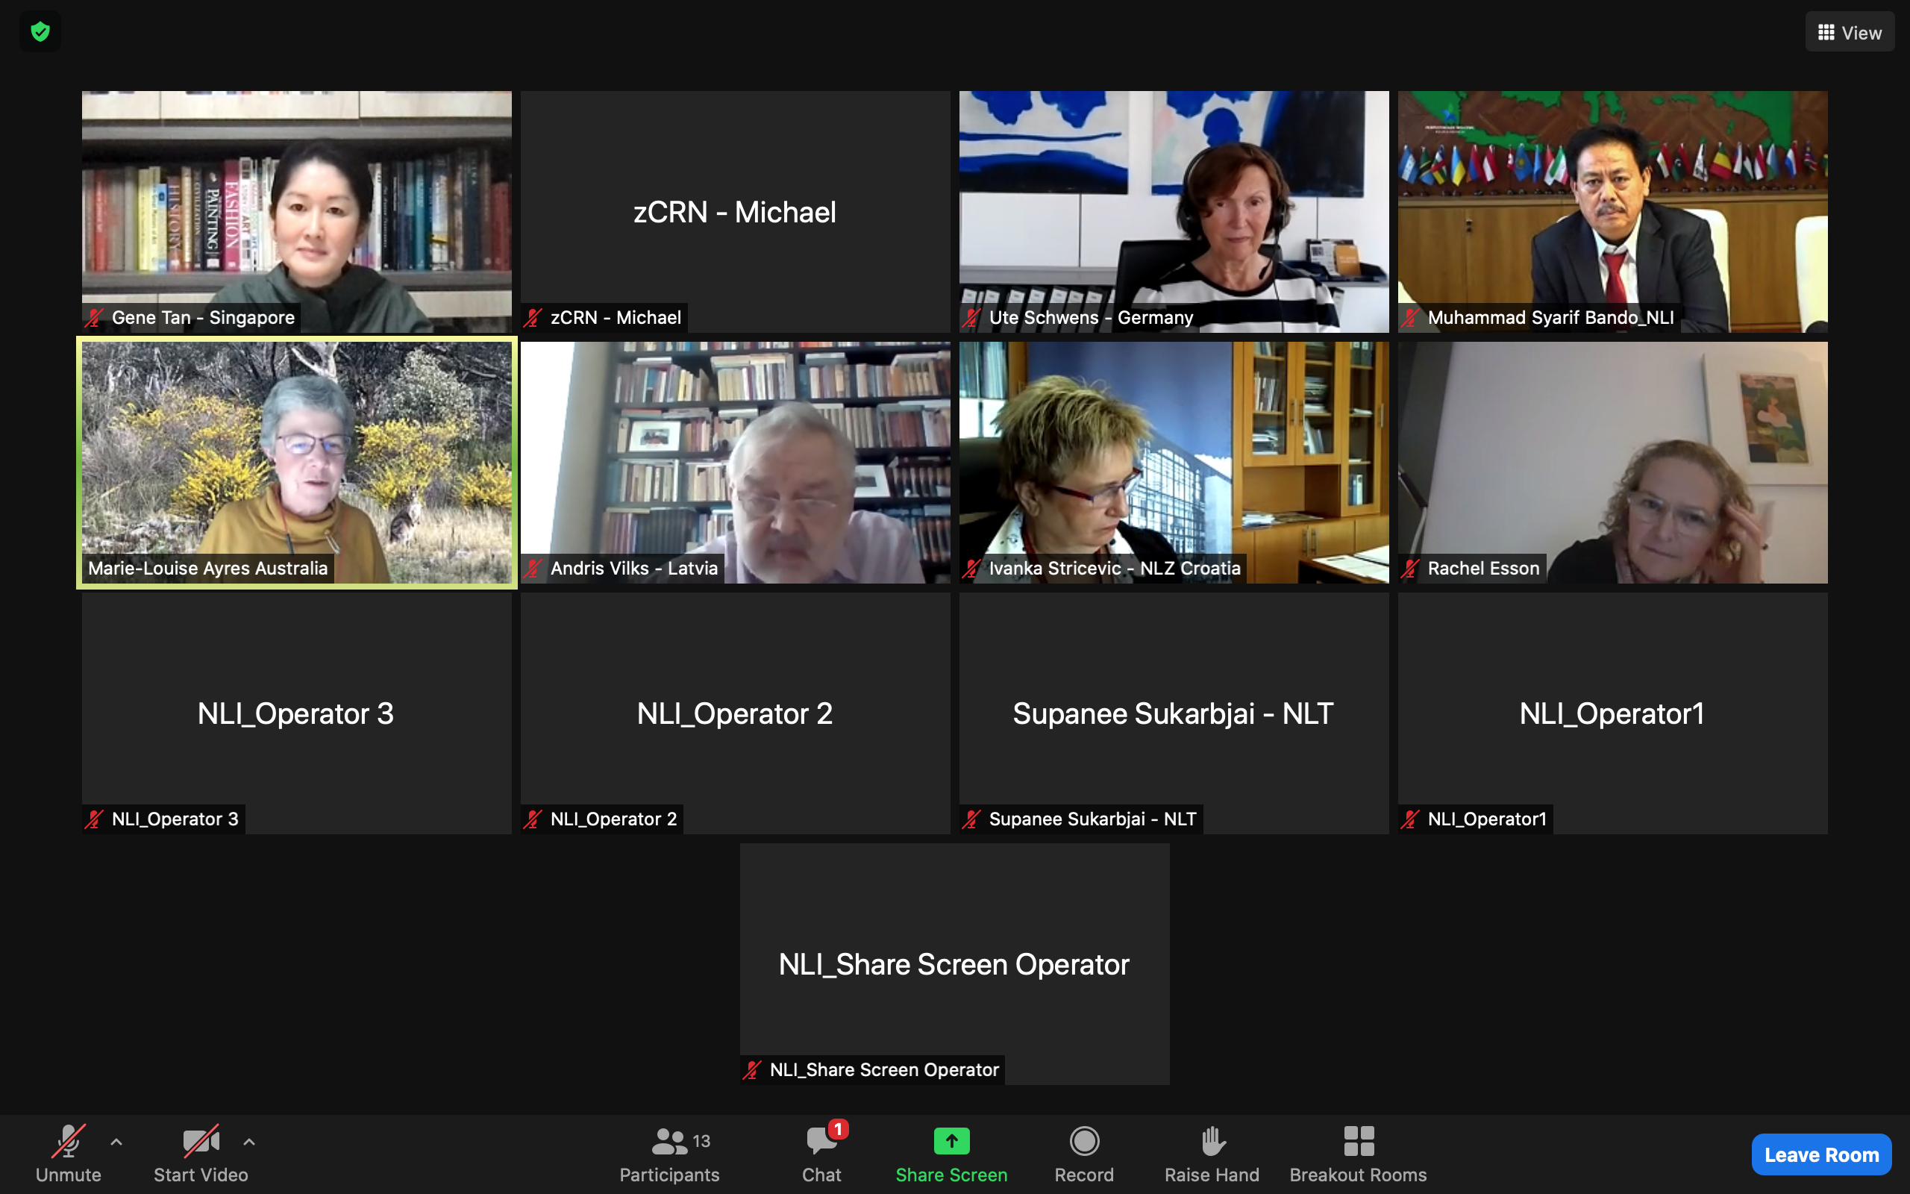Click the chat unread notification badge
The height and width of the screenshot is (1194, 1910).
(x=837, y=1129)
